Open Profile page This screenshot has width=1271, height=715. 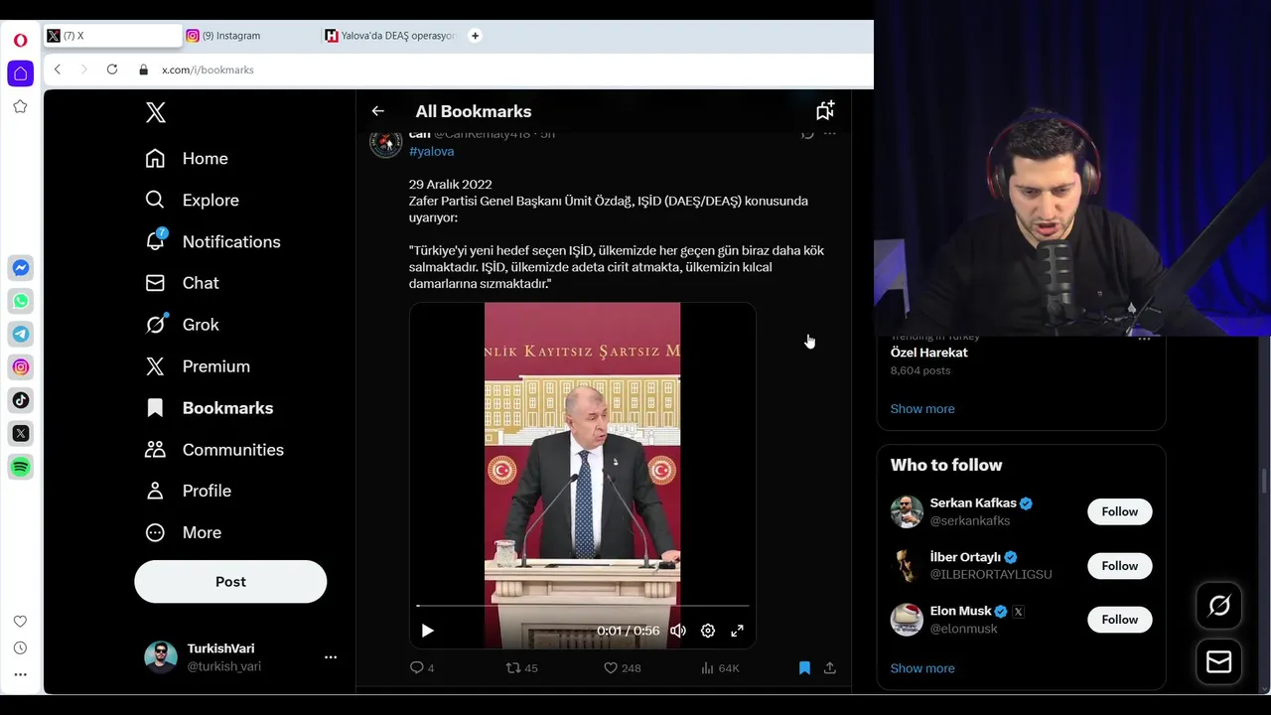[x=188, y=491]
